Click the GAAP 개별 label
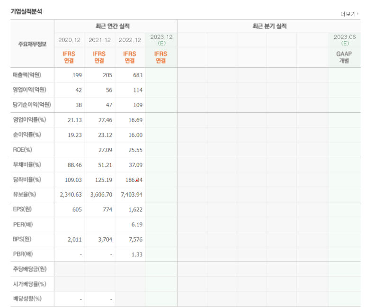 344,57
